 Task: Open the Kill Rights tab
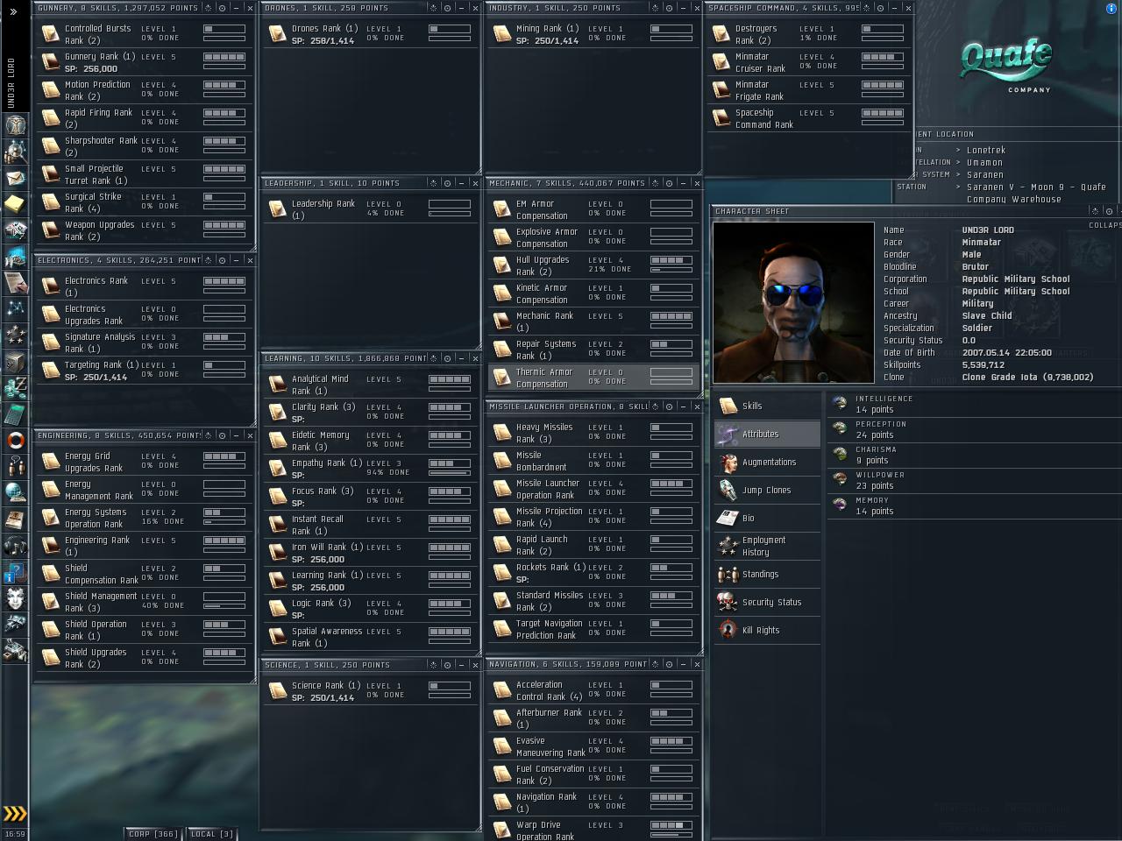click(767, 630)
